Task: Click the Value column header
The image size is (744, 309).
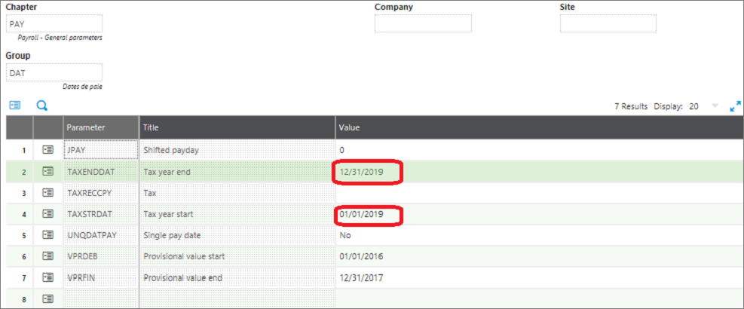Action: click(349, 127)
